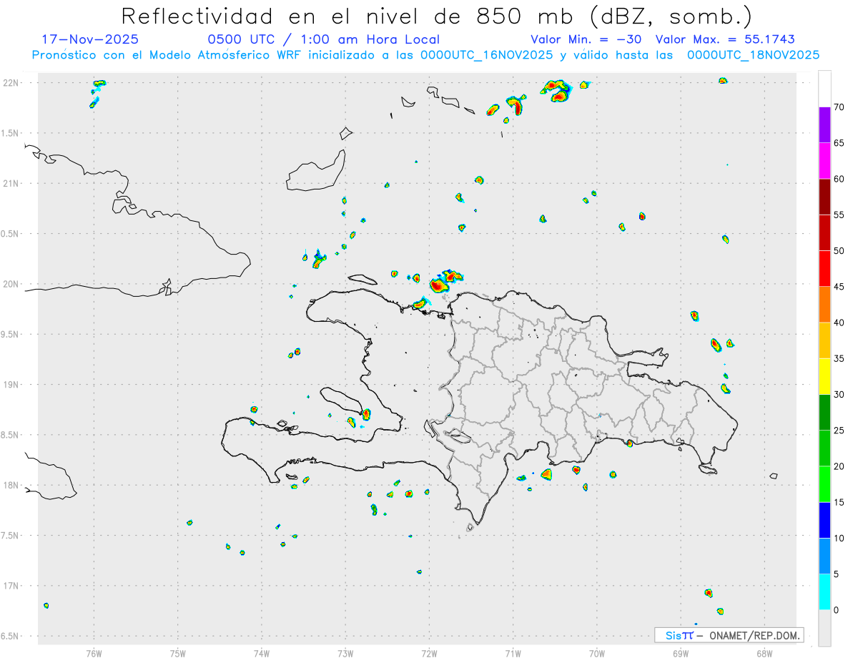858x663 pixels.
Task: Click the orange 40–45 dBZ colorbar segment
Action: point(824,305)
